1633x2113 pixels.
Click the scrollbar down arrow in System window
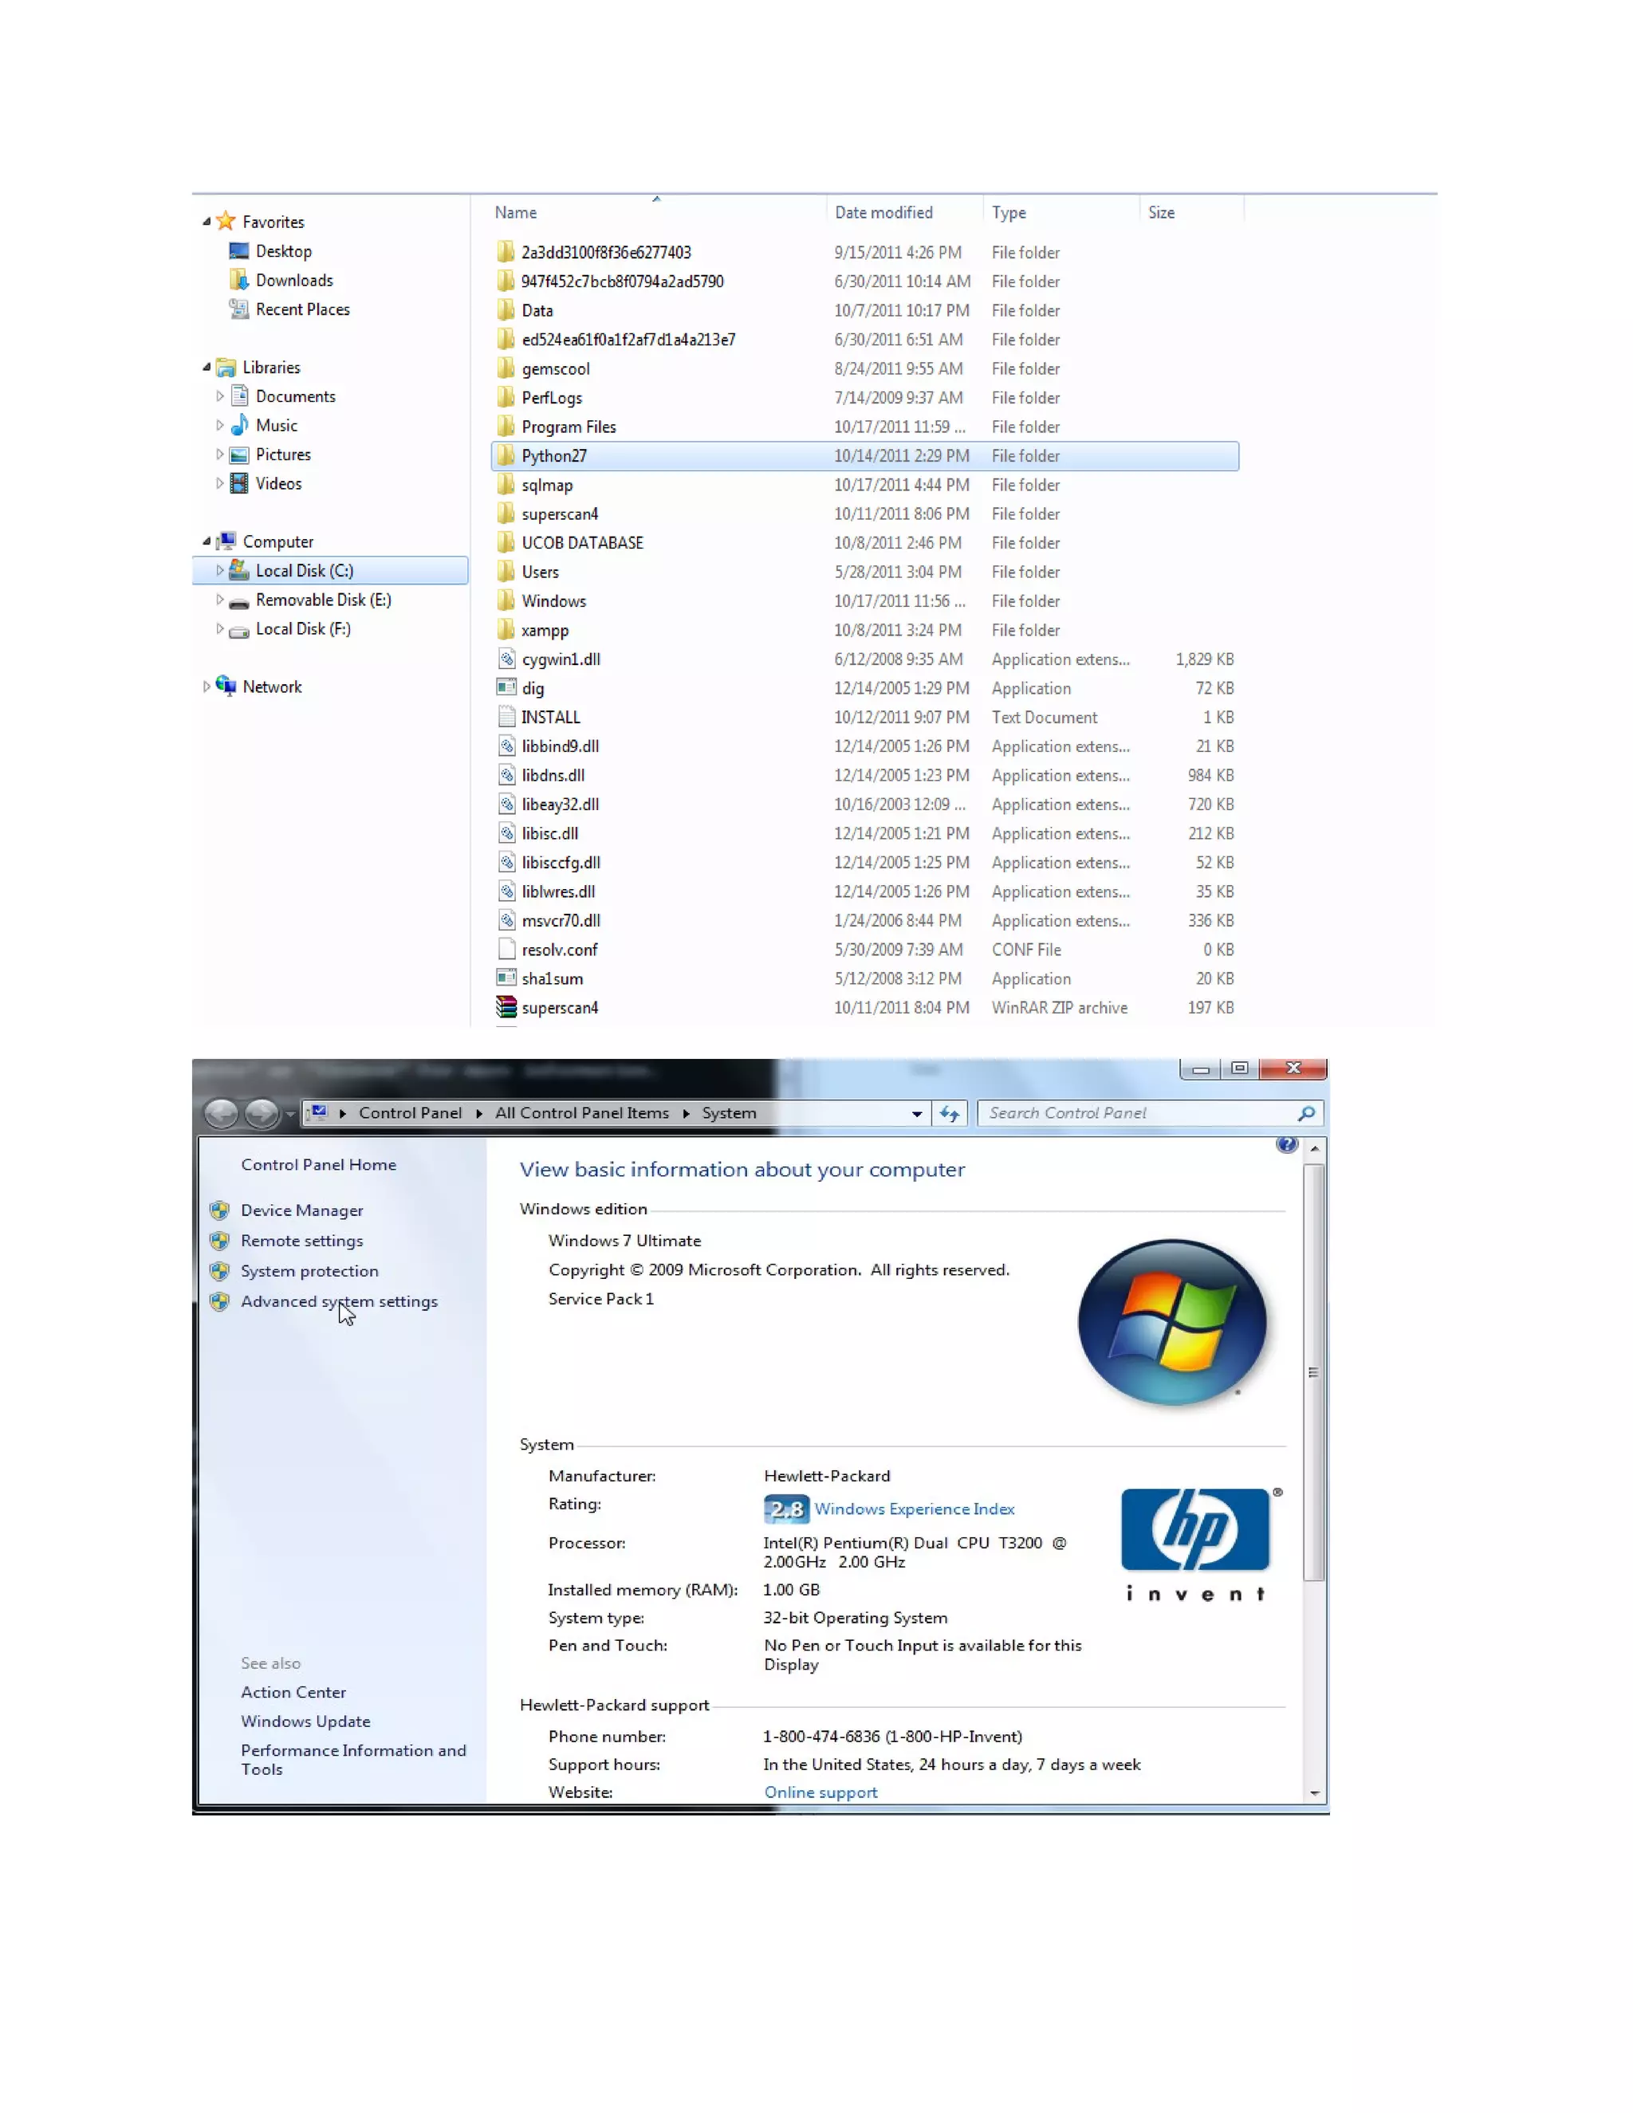[1314, 1792]
